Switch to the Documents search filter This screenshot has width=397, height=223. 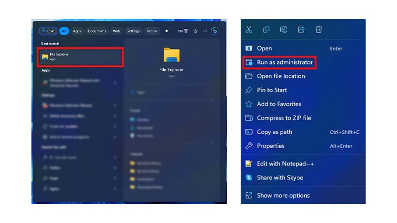click(97, 31)
